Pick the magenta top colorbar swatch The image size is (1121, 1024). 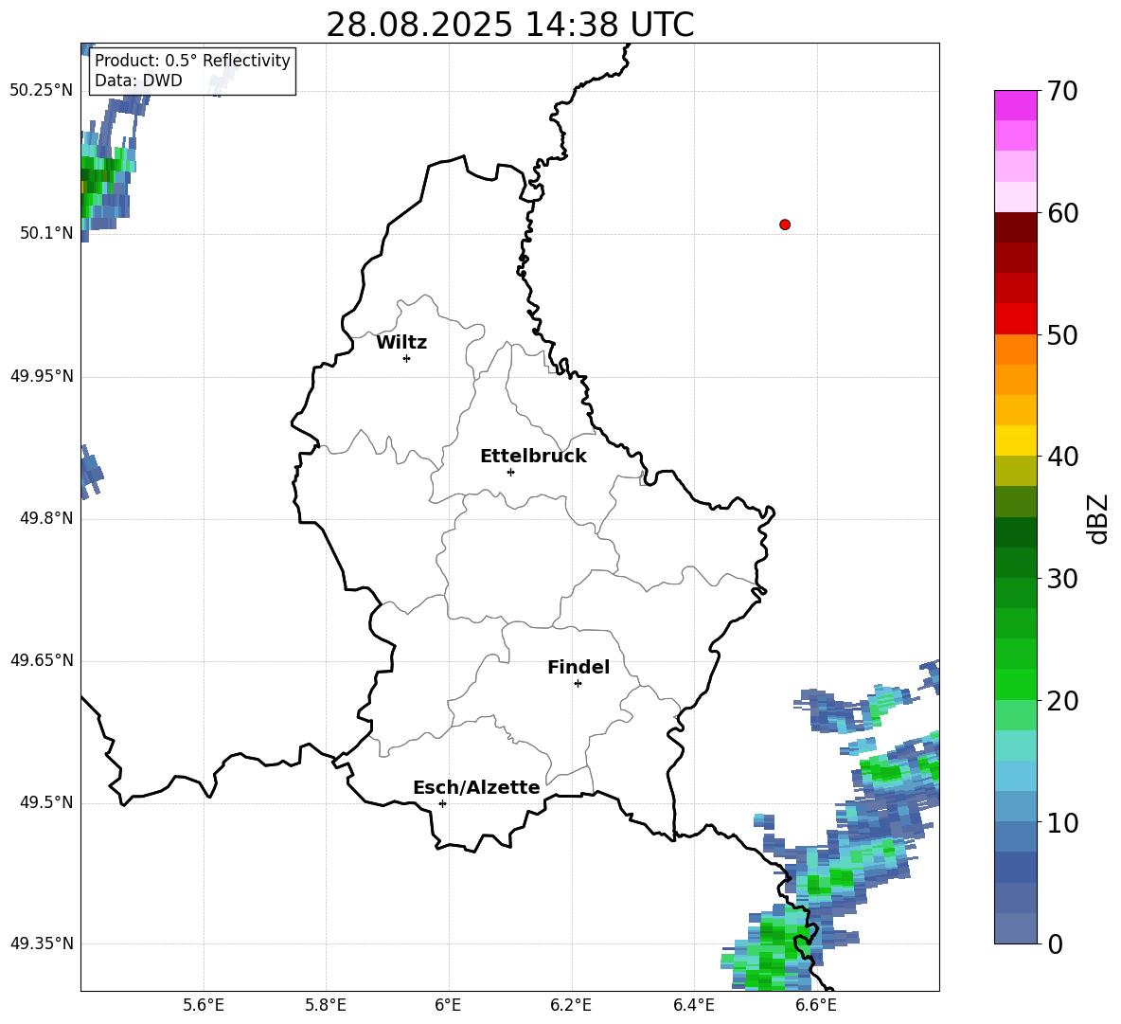1015,106
